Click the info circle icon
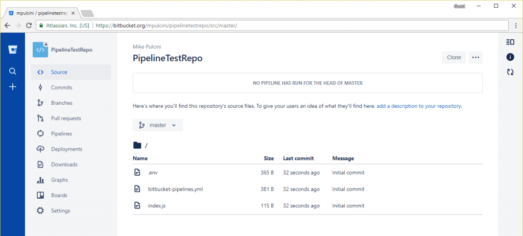523x236 pixels. (x=510, y=57)
